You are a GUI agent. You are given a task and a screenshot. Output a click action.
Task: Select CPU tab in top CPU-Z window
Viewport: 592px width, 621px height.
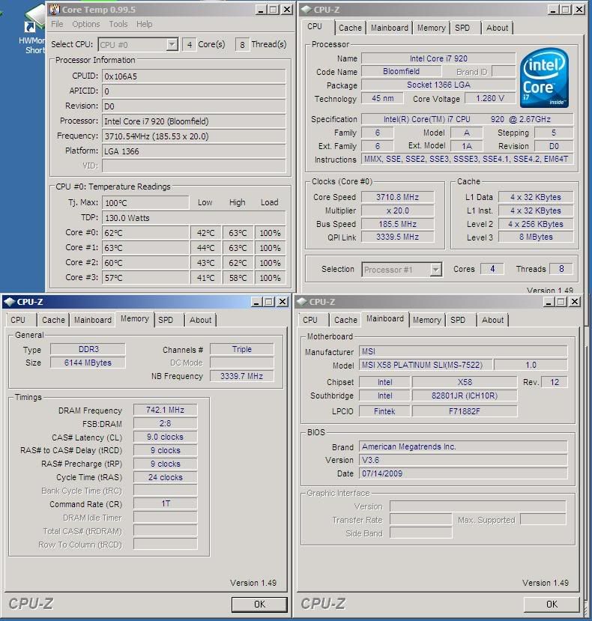pos(315,26)
